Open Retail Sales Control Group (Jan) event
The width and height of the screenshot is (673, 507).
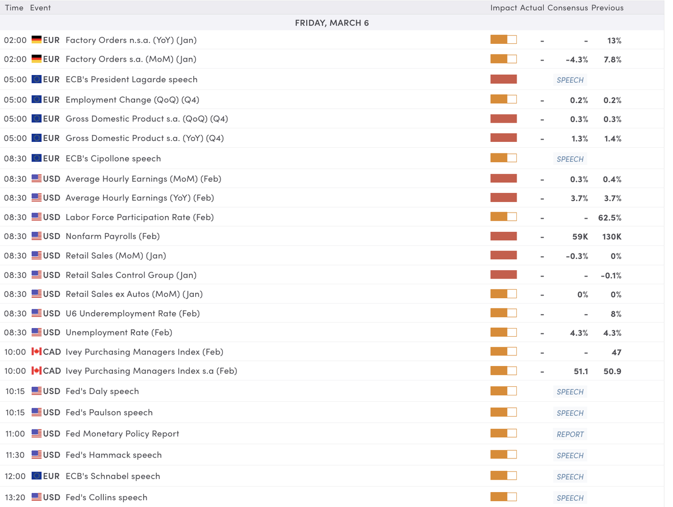pos(131,275)
